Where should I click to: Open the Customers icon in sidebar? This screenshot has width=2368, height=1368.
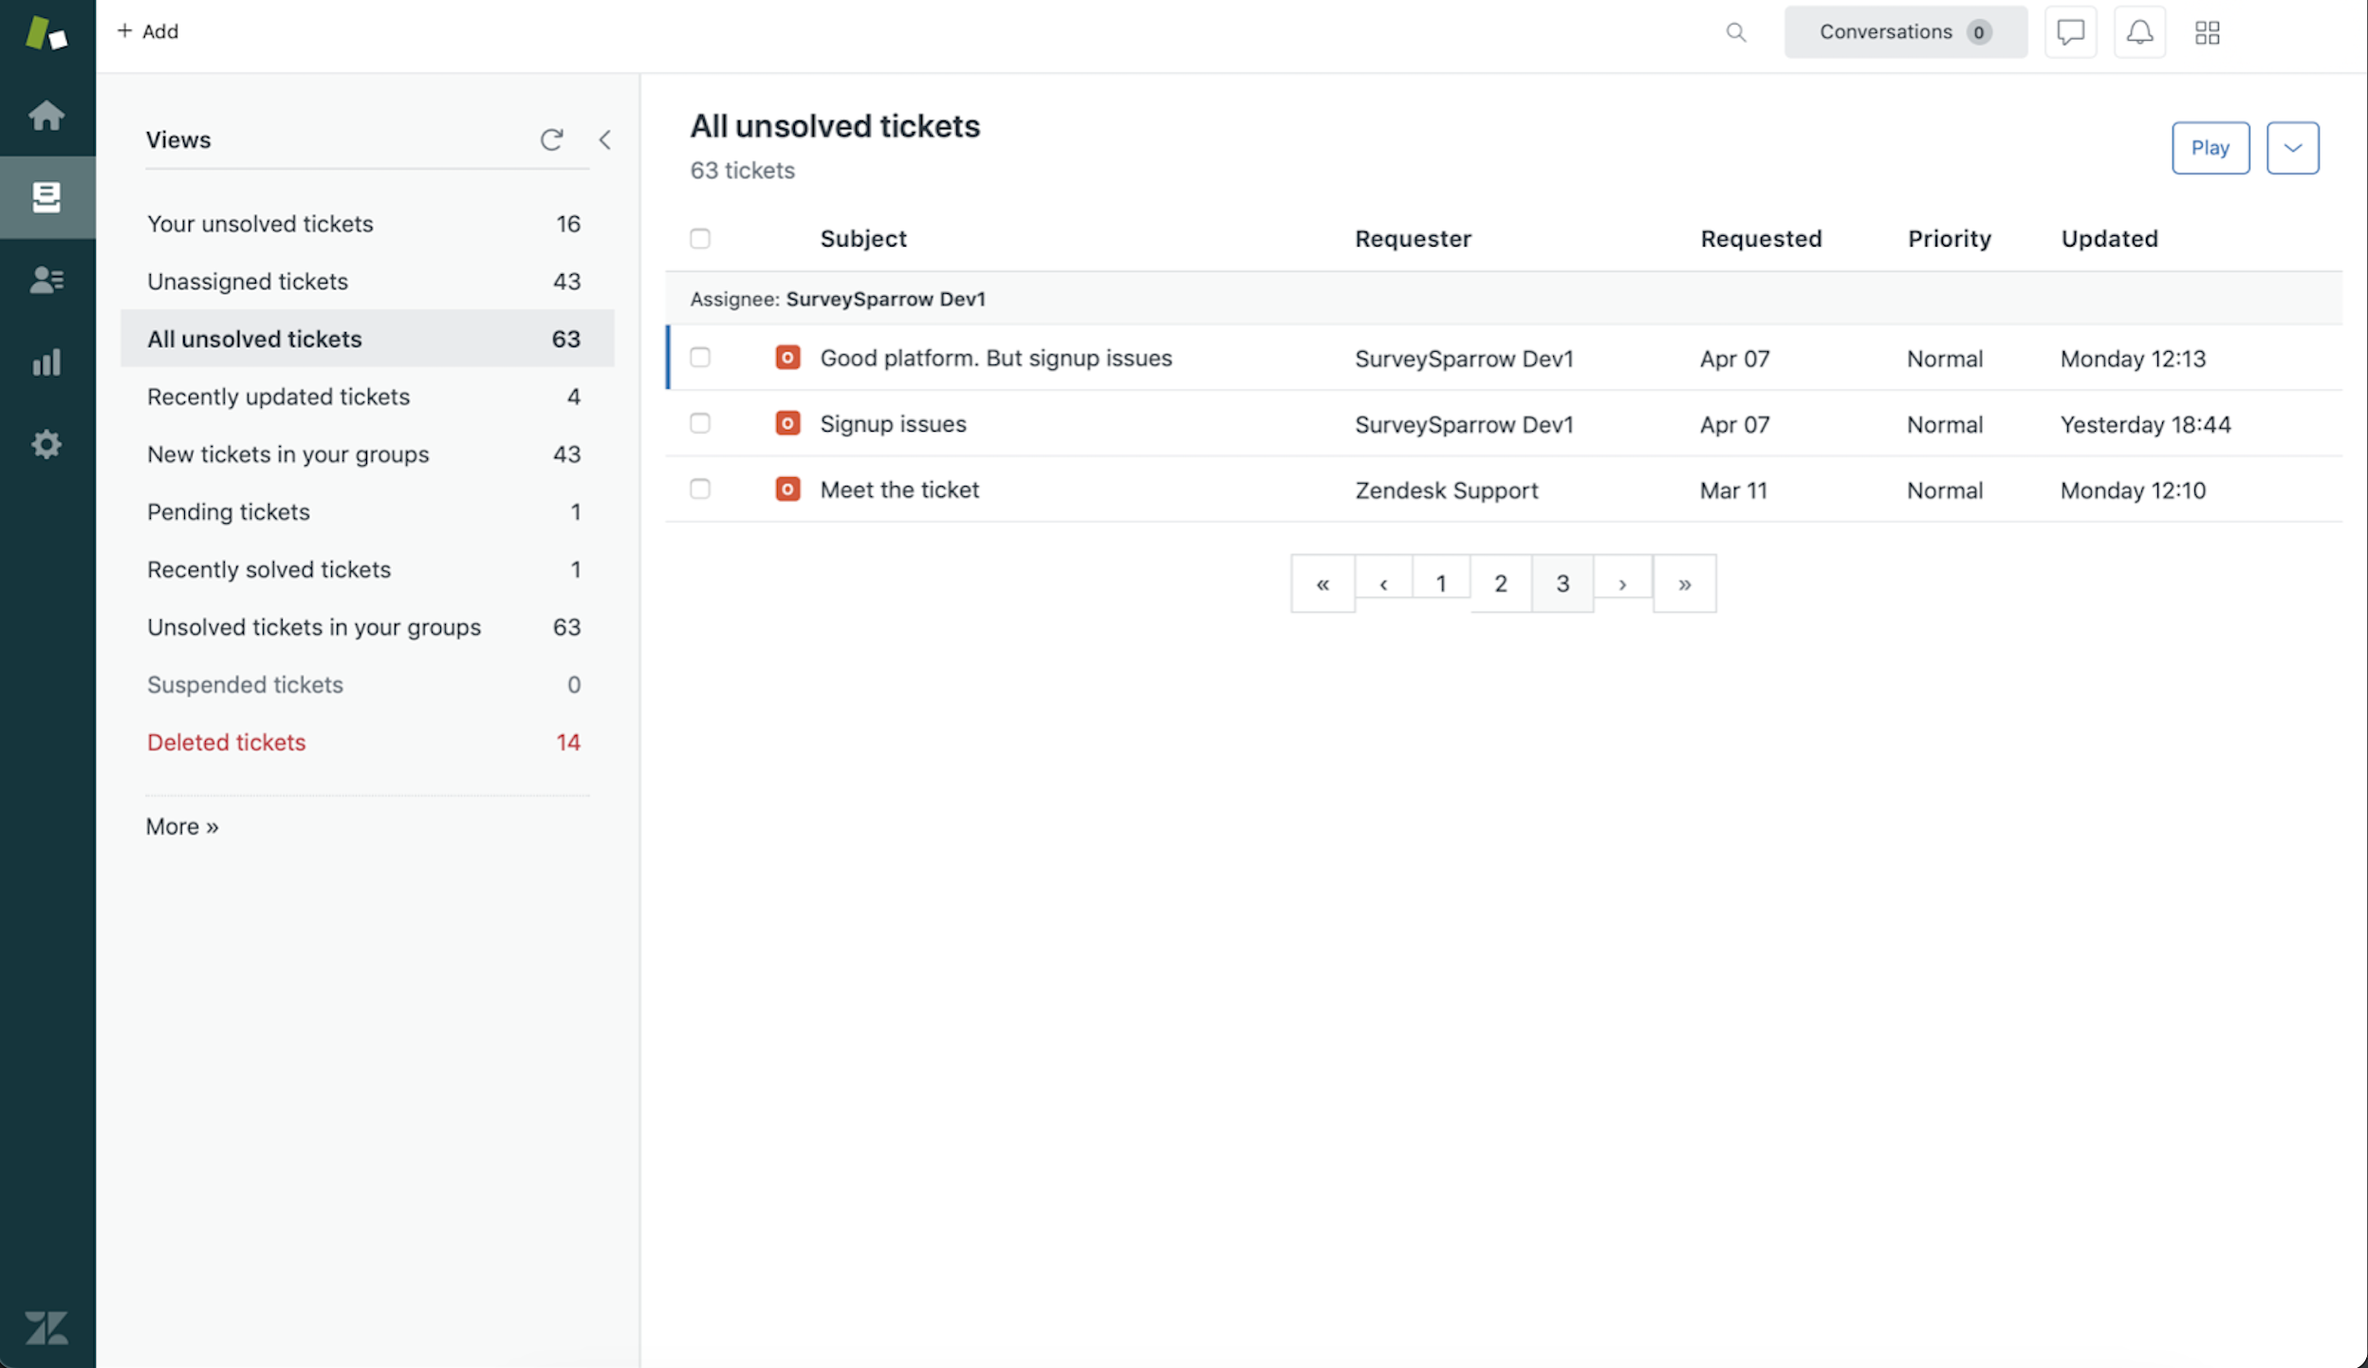(x=46, y=280)
